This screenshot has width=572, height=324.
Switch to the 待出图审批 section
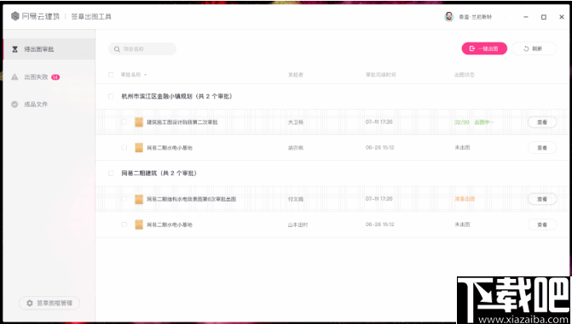click(49, 48)
